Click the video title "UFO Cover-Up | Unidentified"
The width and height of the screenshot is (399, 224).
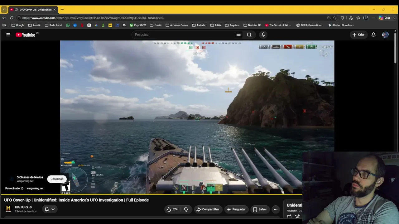[x=76, y=200]
